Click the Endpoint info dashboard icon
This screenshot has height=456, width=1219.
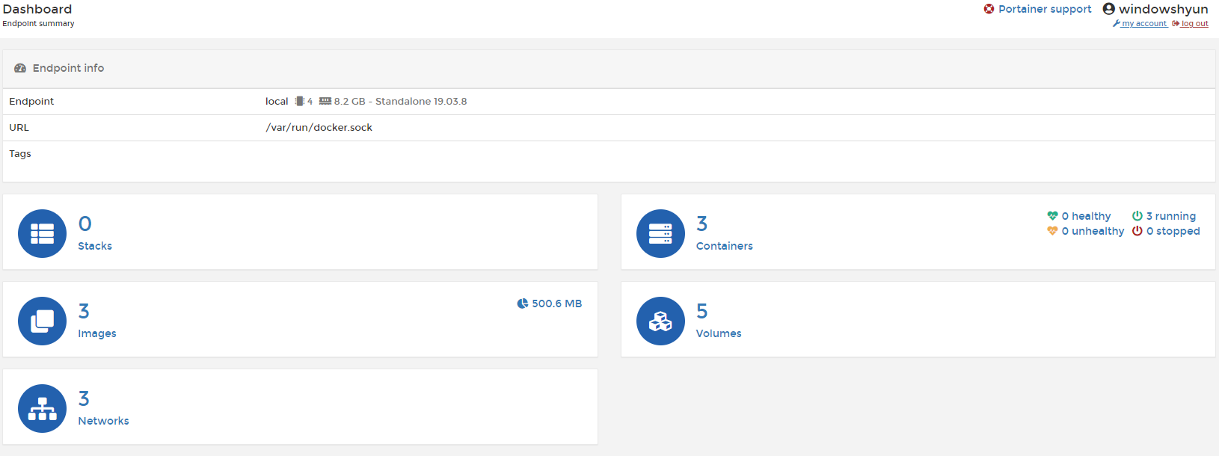coord(20,68)
